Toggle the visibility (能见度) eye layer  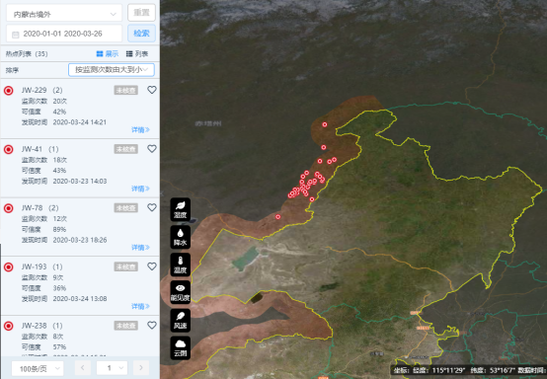[x=181, y=292]
